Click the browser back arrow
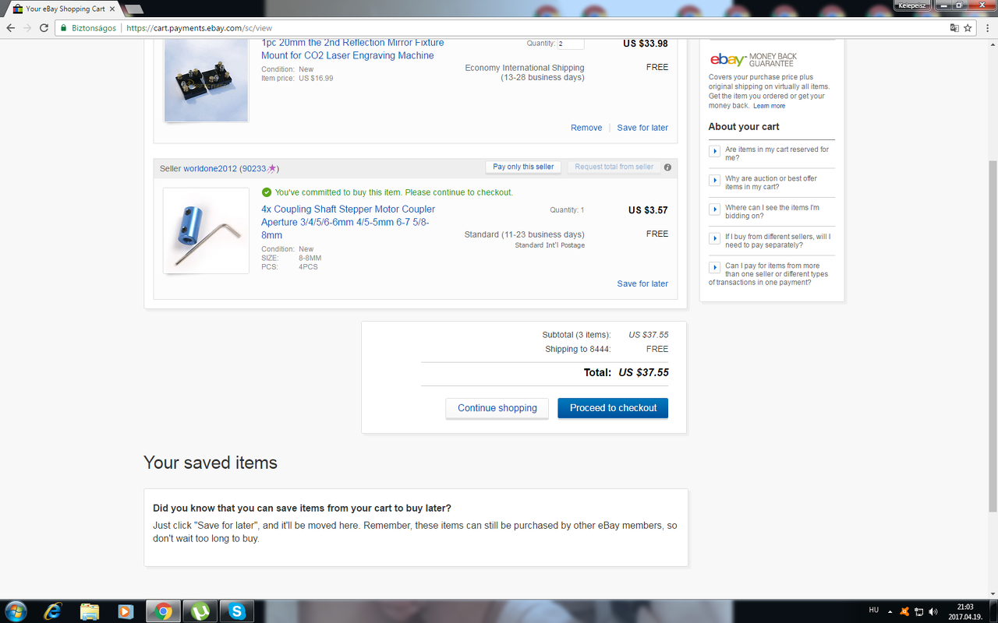 10,28
